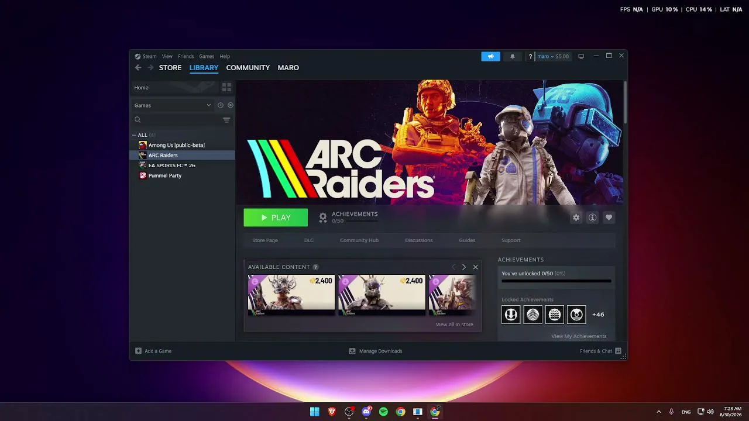Click View all in store link

[455, 325]
